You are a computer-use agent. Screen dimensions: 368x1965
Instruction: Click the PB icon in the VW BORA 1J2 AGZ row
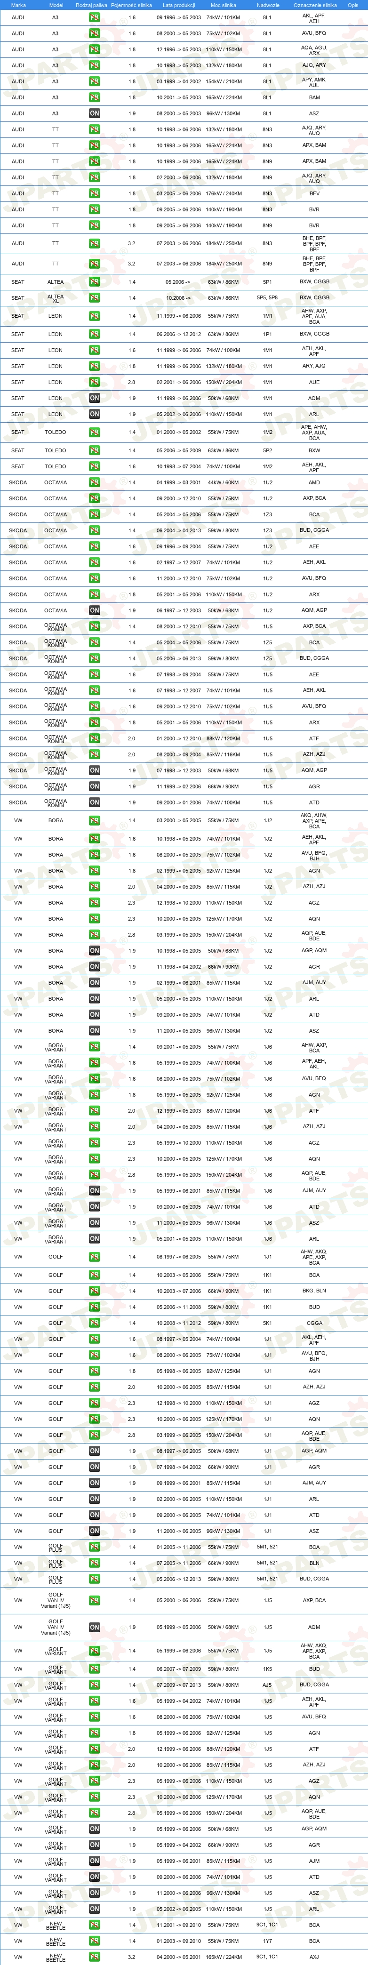coord(94,903)
